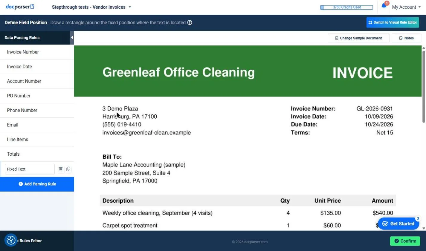
Task: Edit the Fixed Text rule name field
Action: (30, 169)
